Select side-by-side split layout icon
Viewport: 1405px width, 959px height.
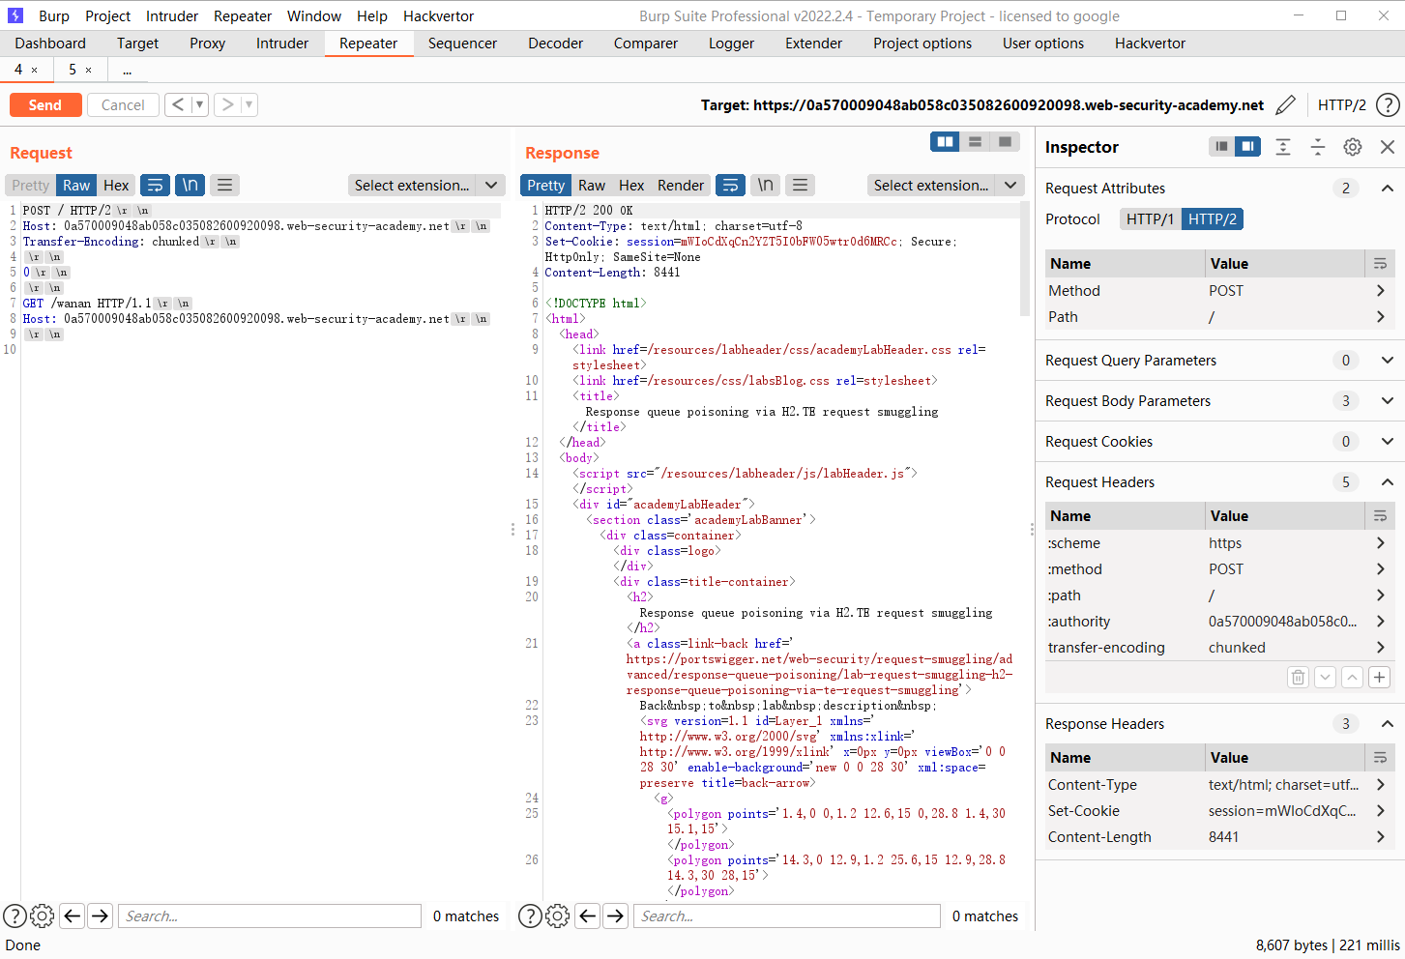(945, 142)
